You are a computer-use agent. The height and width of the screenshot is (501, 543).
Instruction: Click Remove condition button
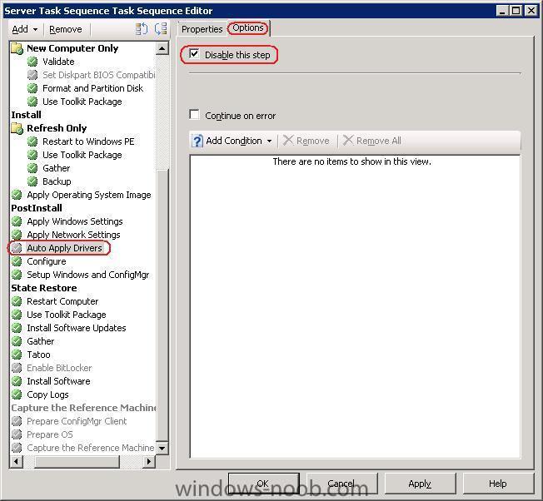pyautogui.click(x=306, y=141)
